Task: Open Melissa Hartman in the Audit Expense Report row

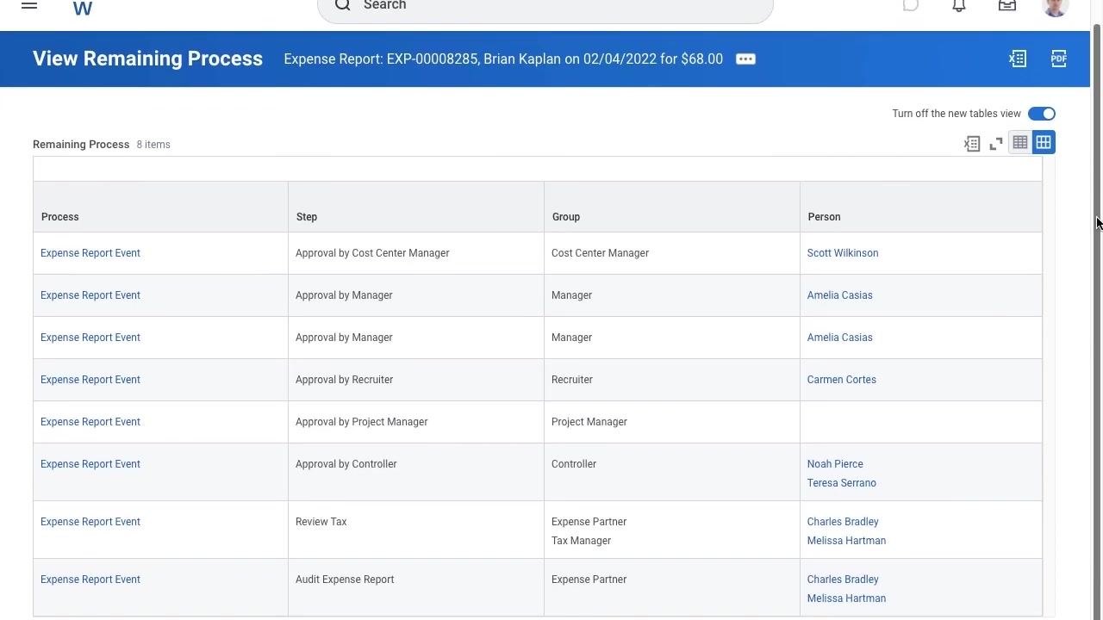Action: (846, 598)
